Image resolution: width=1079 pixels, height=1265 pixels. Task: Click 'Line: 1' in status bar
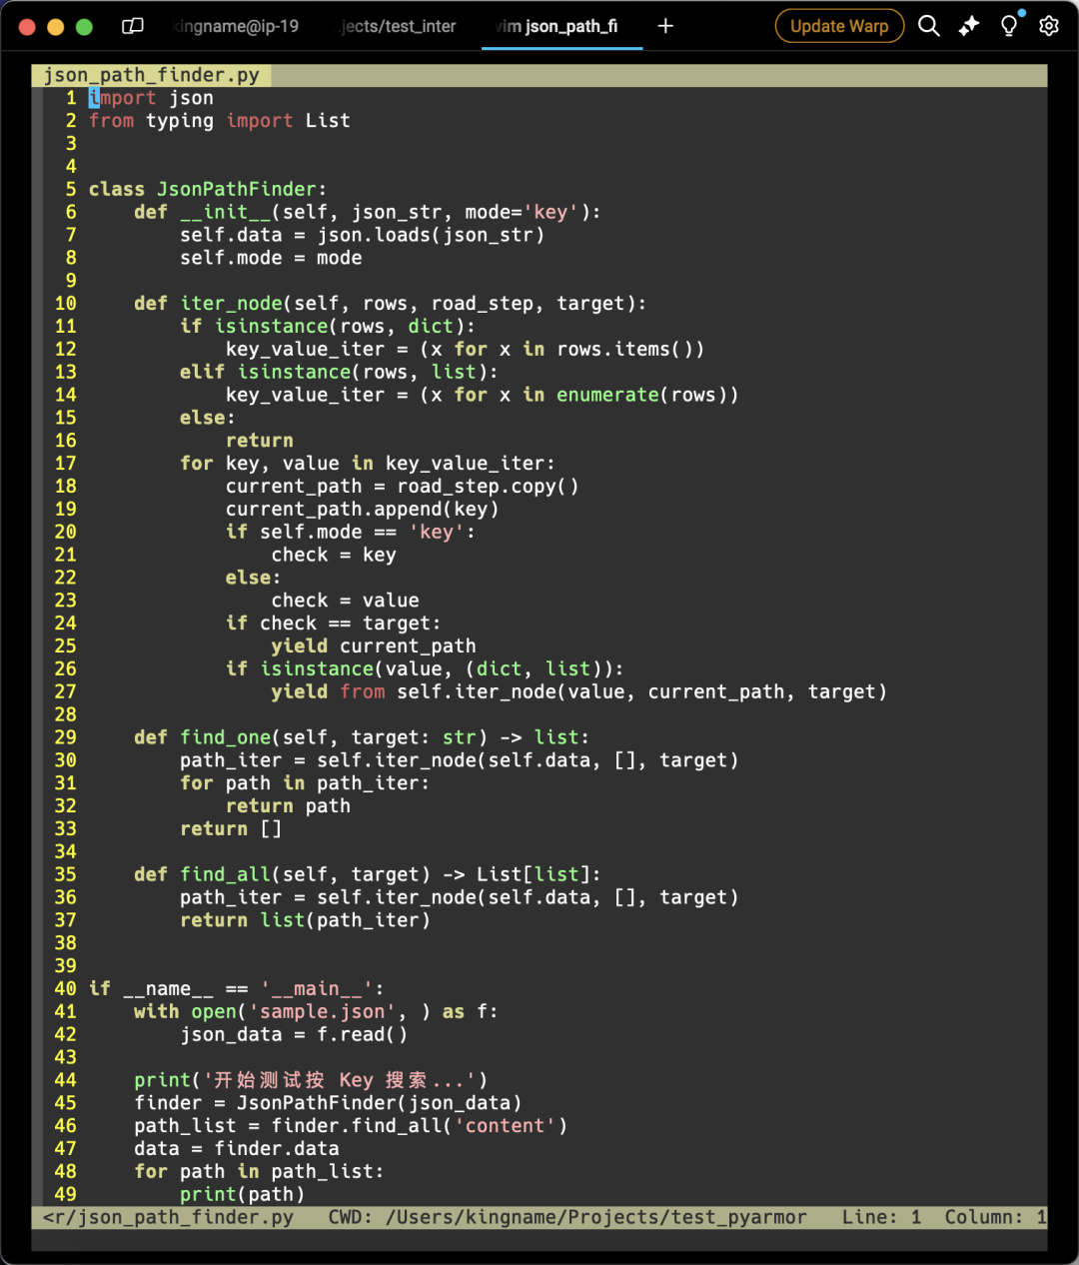point(881,1218)
